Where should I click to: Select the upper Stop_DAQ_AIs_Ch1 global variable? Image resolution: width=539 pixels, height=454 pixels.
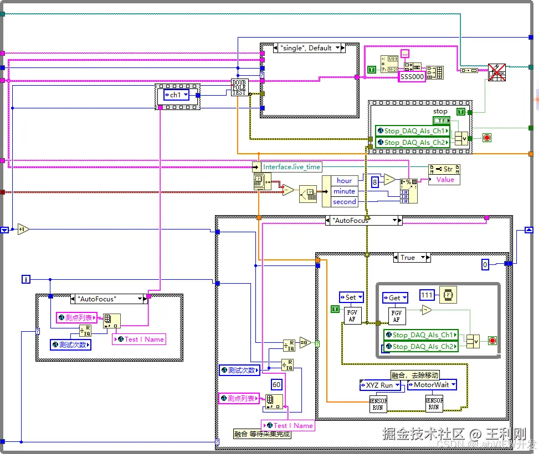click(x=413, y=131)
